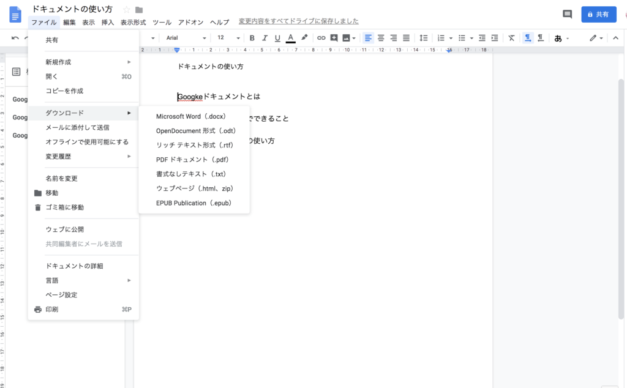Open the アドオン menu

click(x=191, y=23)
